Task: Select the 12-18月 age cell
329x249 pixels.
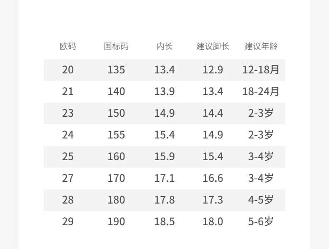Action: (x=261, y=70)
